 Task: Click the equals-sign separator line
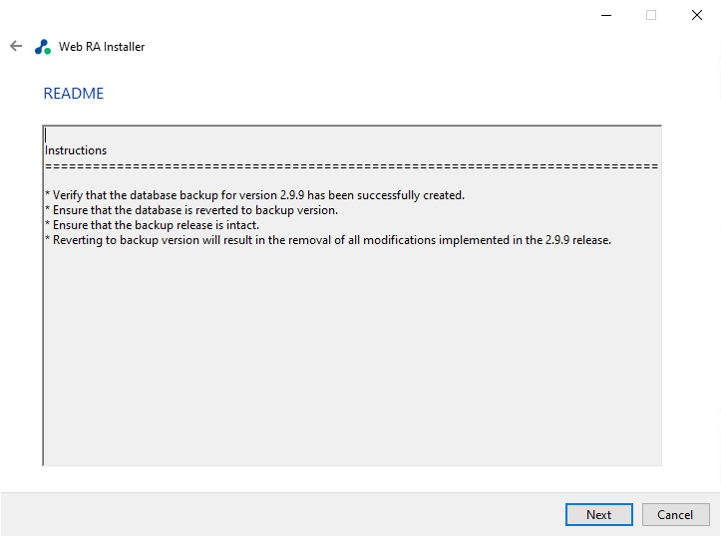351,166
